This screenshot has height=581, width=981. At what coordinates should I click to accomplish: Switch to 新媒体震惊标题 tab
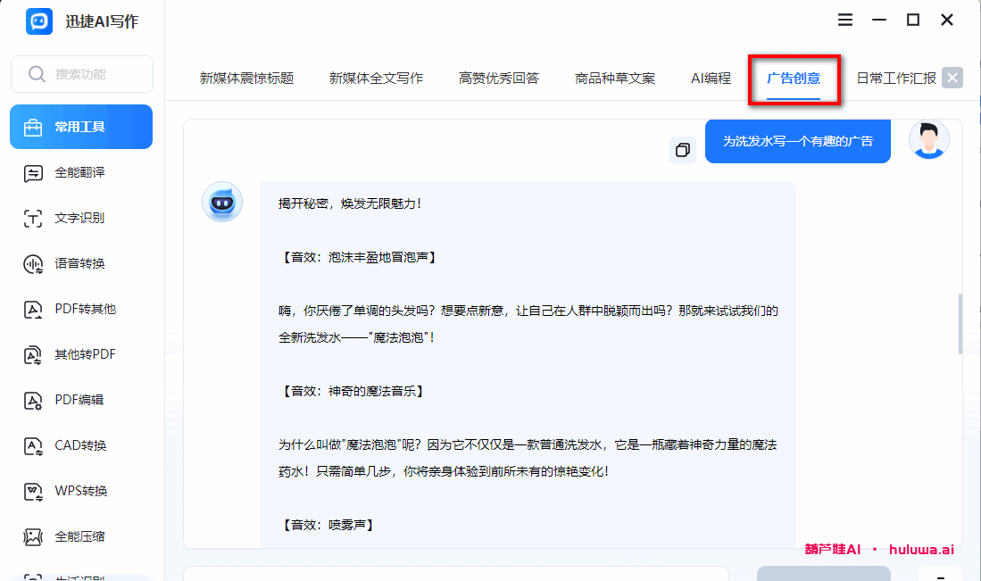click(x=246, y=79)
